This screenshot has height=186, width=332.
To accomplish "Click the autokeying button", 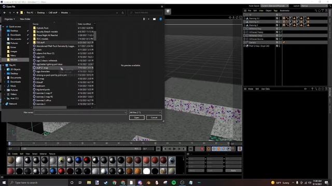I will 209,149.
